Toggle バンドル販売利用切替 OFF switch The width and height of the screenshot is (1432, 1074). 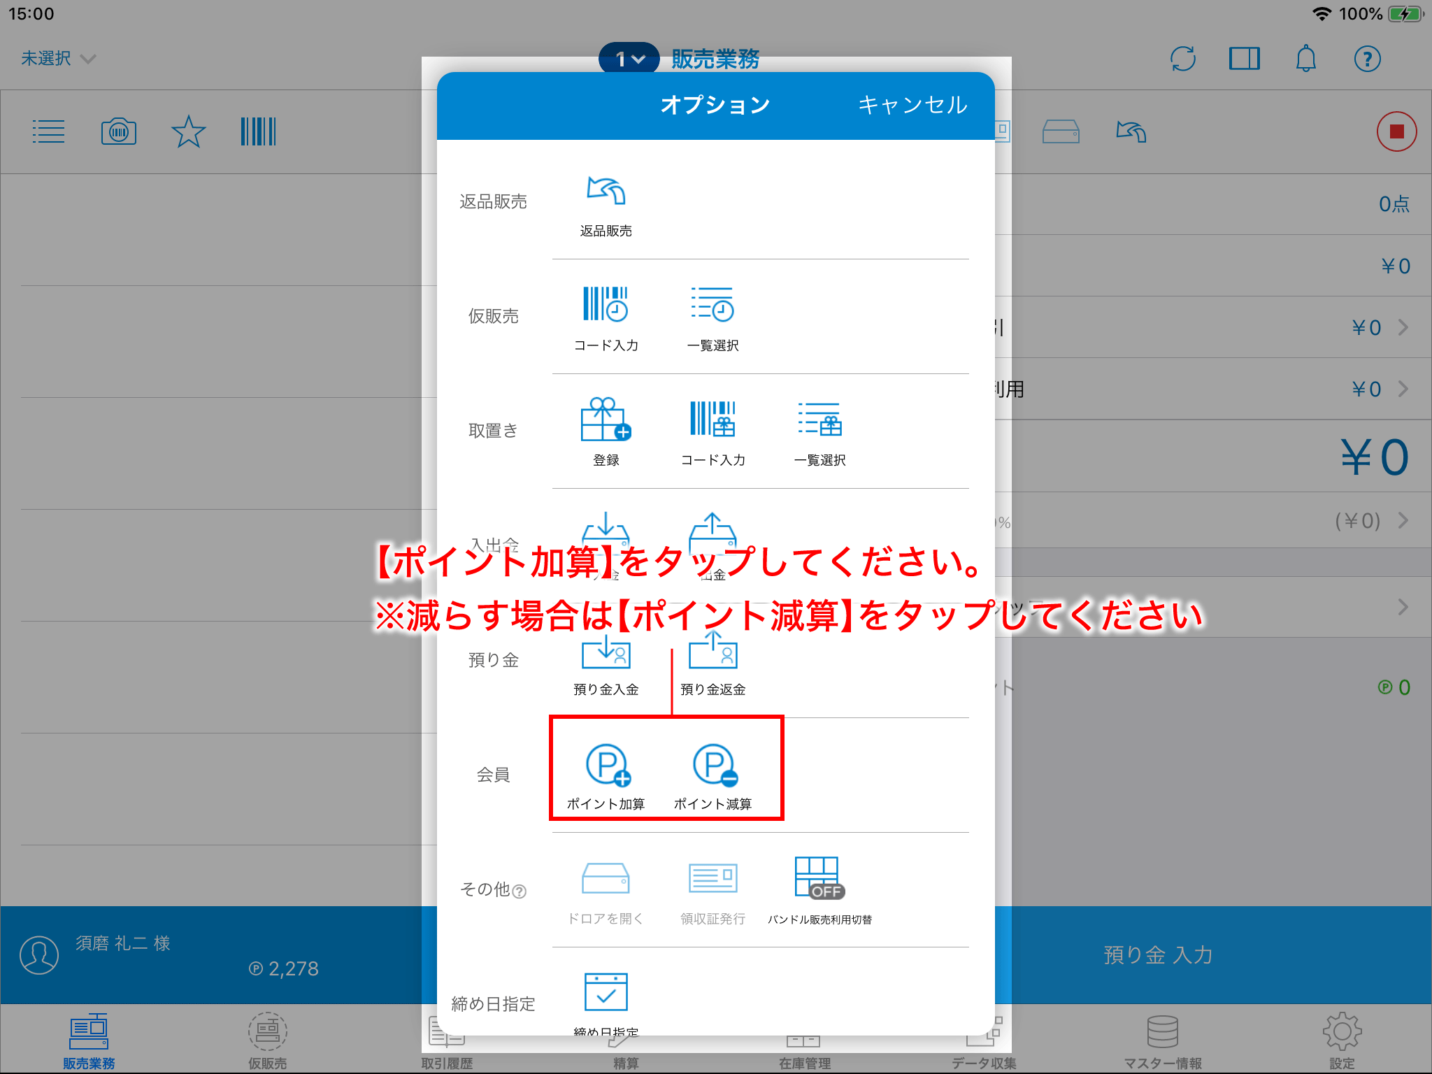819,878
